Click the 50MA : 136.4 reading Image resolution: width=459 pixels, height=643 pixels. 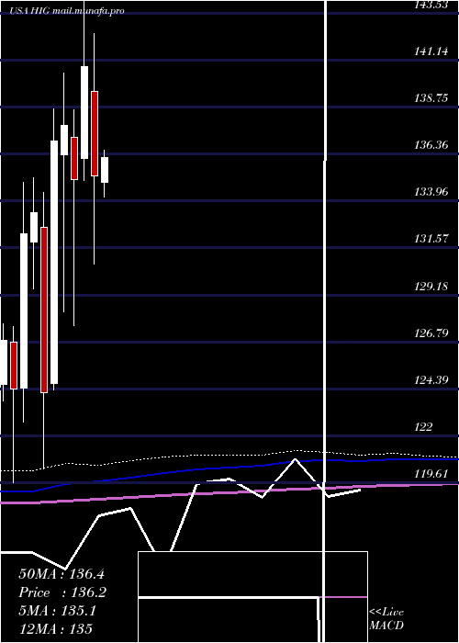[x=61, y=574]
